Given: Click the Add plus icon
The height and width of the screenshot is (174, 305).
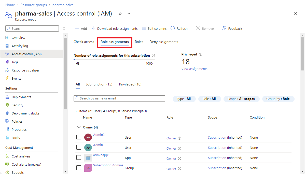Looking at the screenshot, I should pos(77,28).
